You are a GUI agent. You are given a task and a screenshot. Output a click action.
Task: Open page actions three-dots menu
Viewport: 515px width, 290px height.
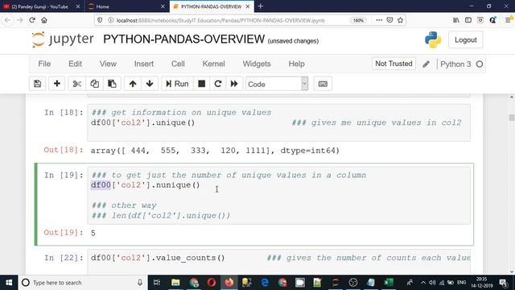[379, 20]
